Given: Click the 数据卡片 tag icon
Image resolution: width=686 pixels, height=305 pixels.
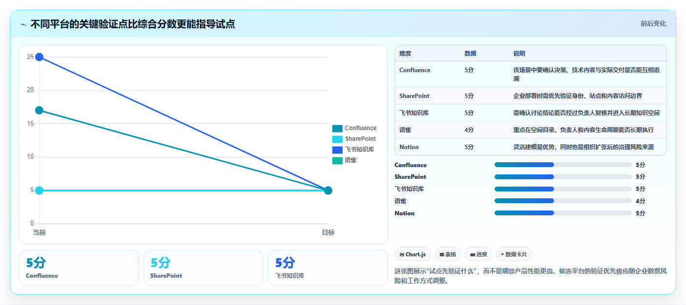Looking at the screenshot, I should tap(502, 254).
